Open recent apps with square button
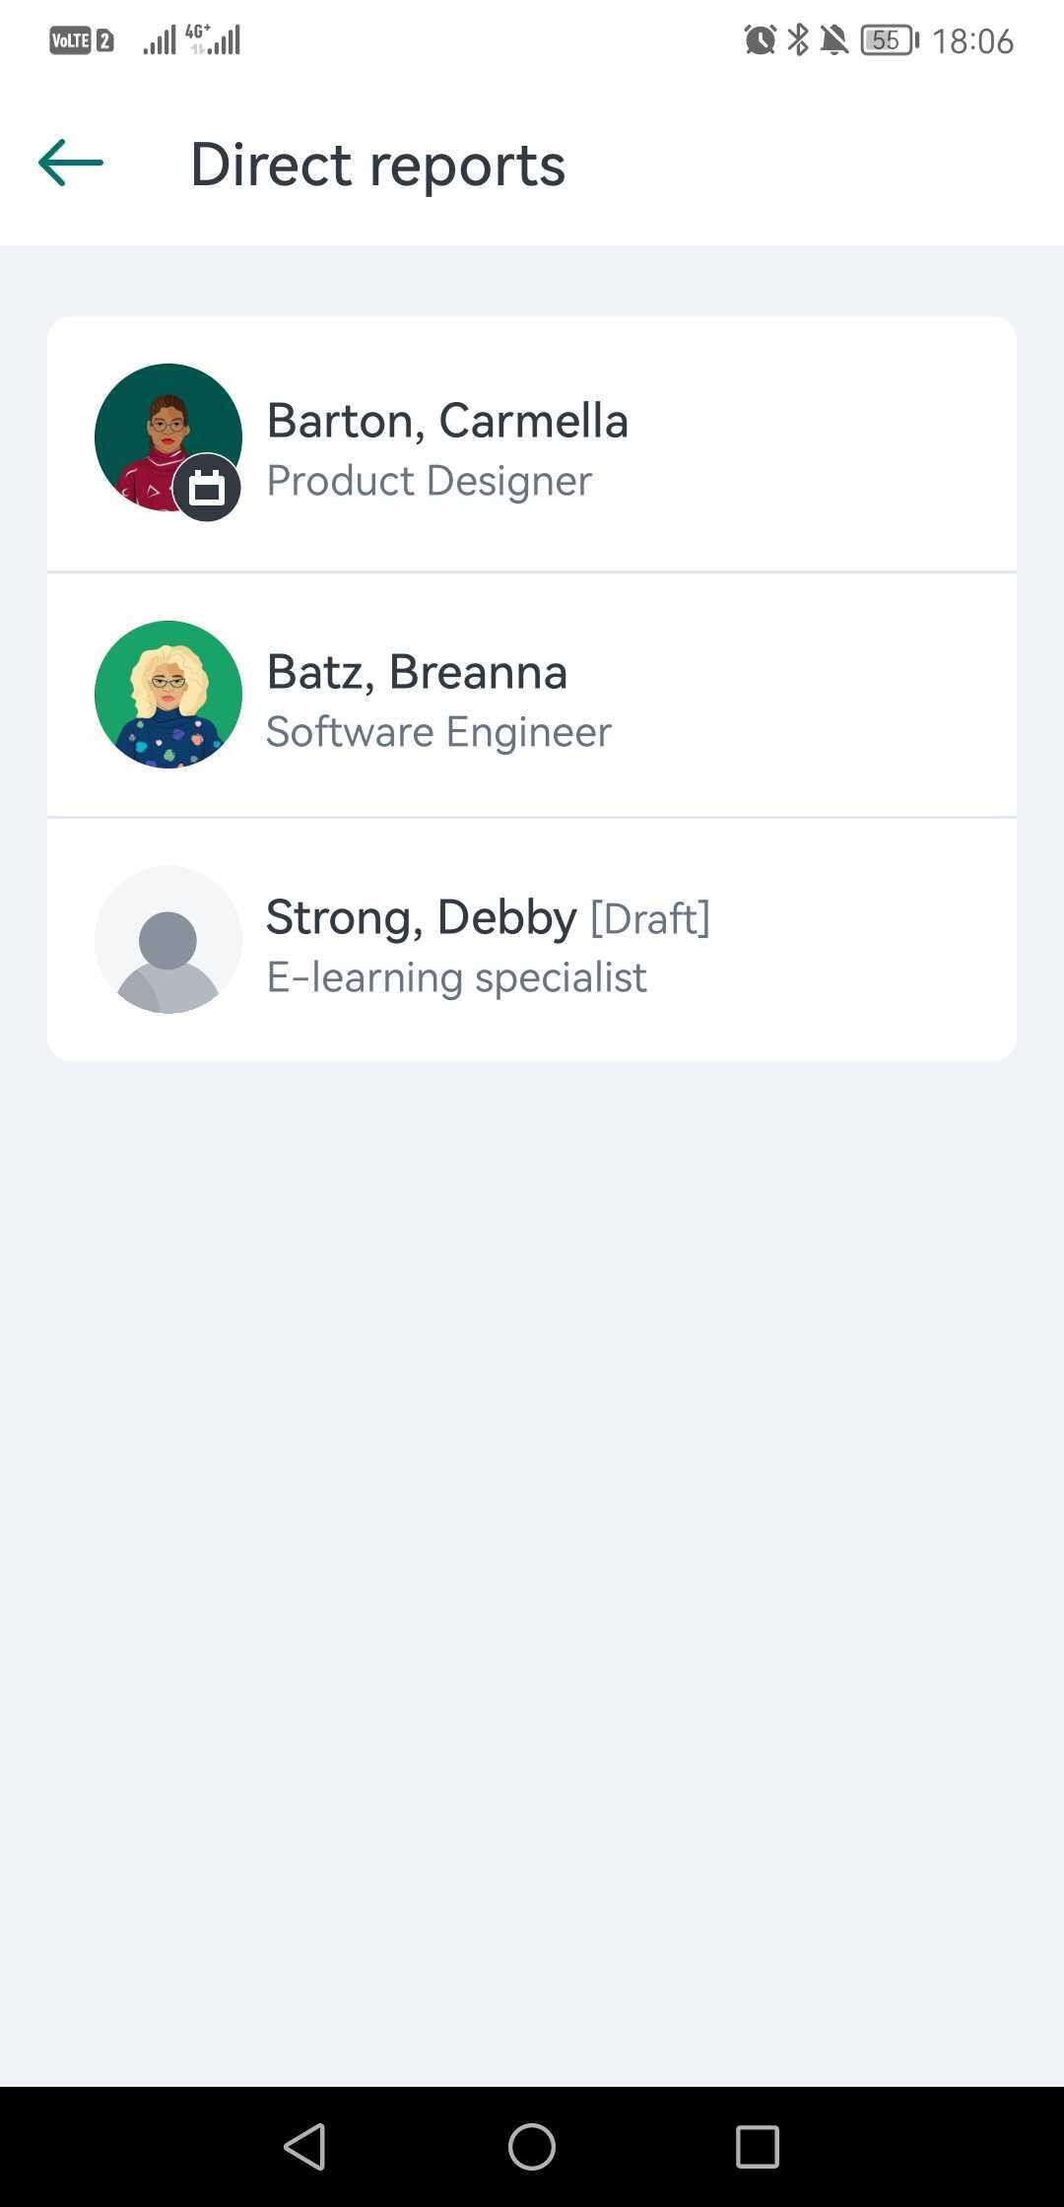This screenshot has width=1064, height=2207. tap(758, 2146)
